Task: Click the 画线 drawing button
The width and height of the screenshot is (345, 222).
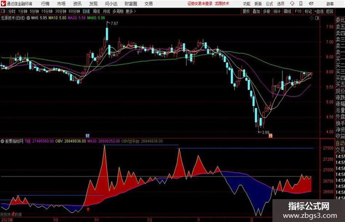Action: pos(287,11)
